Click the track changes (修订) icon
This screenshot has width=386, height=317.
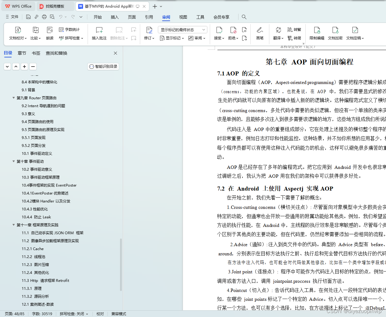[149, 30]
